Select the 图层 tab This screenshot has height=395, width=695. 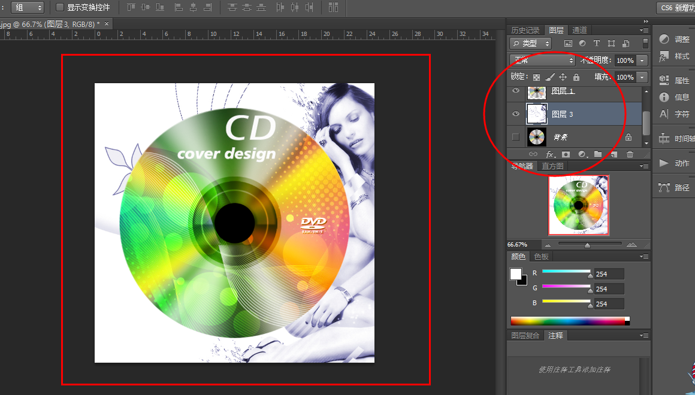pyautogui.click(x=556, y=30)
